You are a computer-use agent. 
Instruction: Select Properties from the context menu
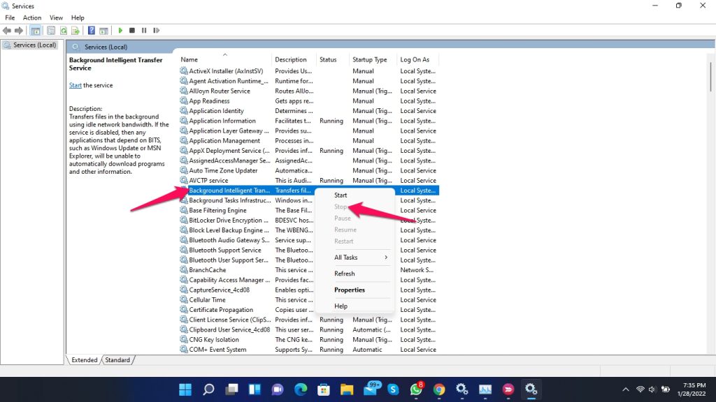point(350,290)
